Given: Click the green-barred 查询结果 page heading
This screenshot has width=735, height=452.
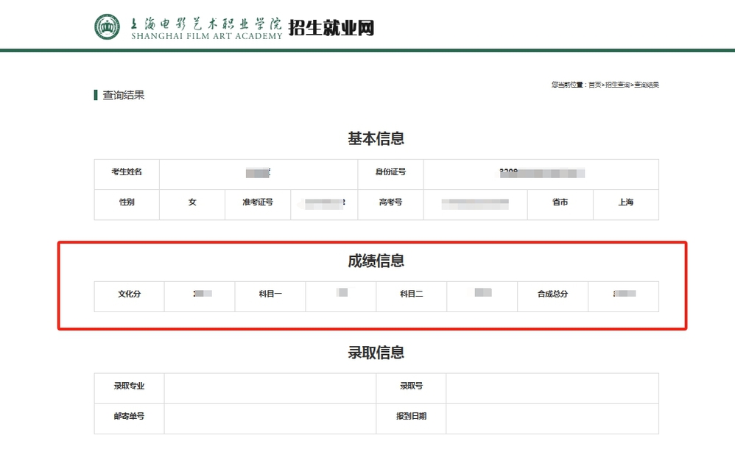Looking at the screenshot, I should tap(123, 95).
